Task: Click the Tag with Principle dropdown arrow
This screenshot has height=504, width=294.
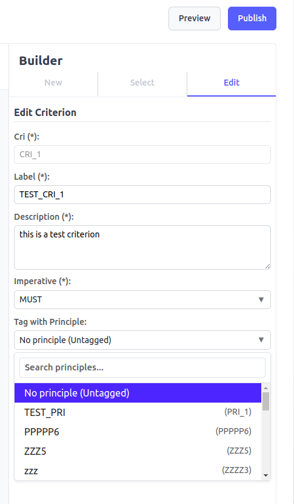Action: (x=261, y=340)
